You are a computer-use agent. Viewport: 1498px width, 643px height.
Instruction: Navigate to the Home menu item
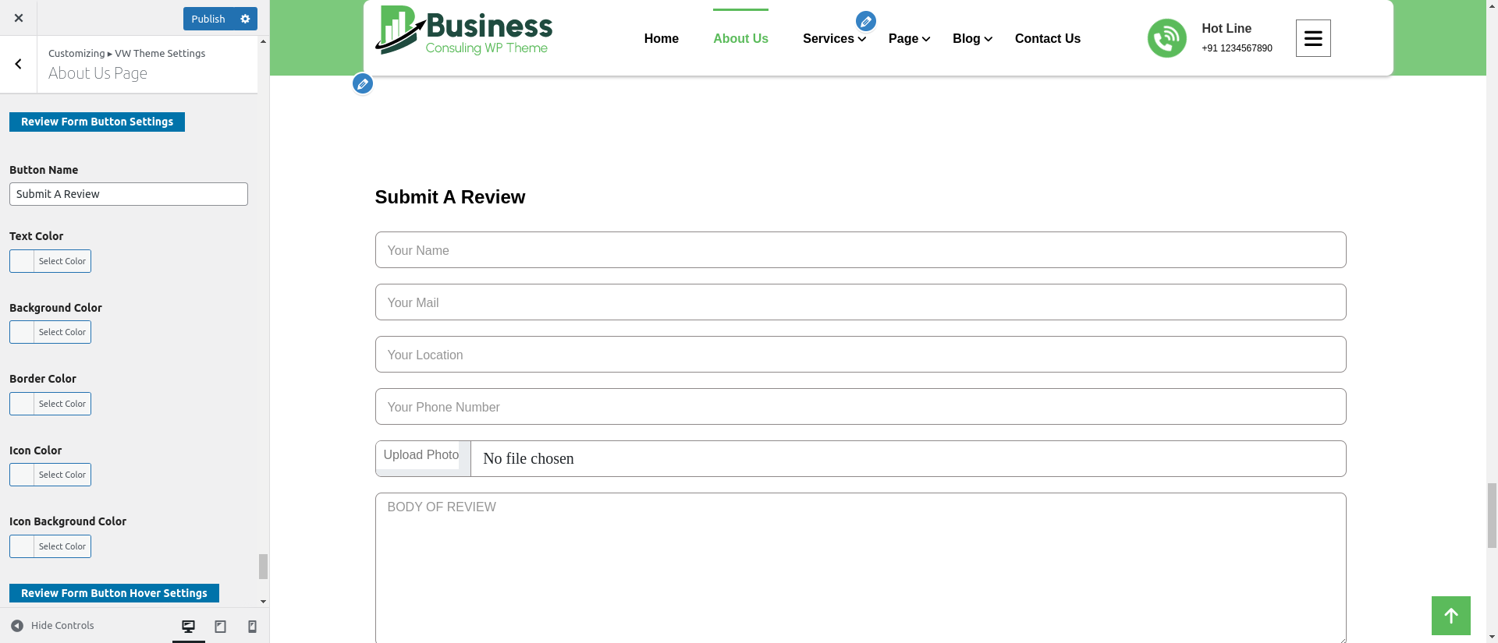click(661, 39)
